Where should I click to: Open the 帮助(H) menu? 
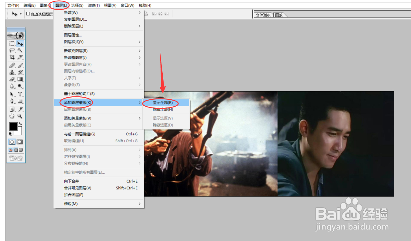coord(145,5)
